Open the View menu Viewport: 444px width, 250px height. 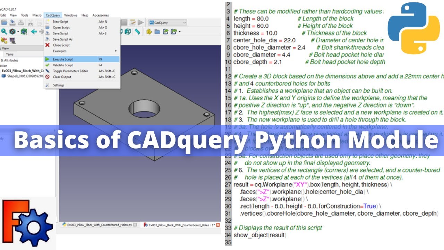13,15
